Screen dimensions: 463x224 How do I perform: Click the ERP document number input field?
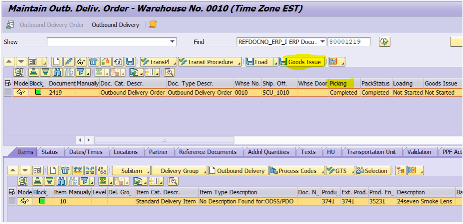349,42
